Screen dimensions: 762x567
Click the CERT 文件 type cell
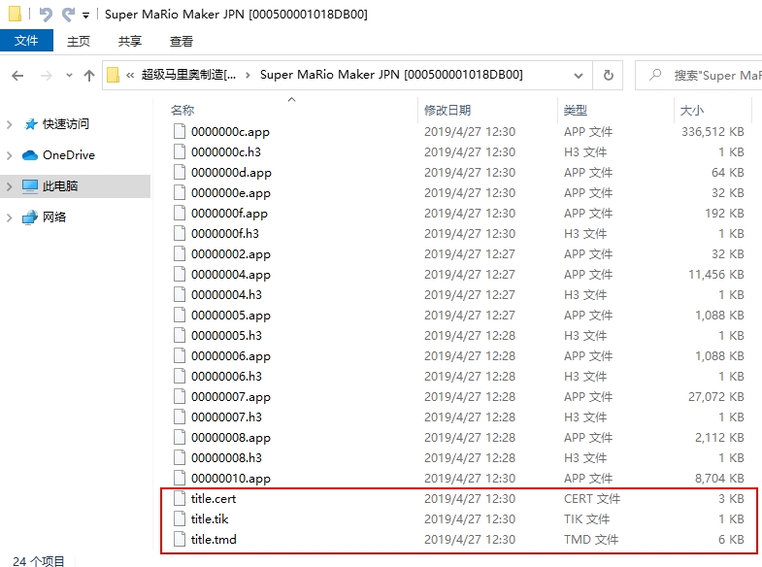tap(592, 499)
